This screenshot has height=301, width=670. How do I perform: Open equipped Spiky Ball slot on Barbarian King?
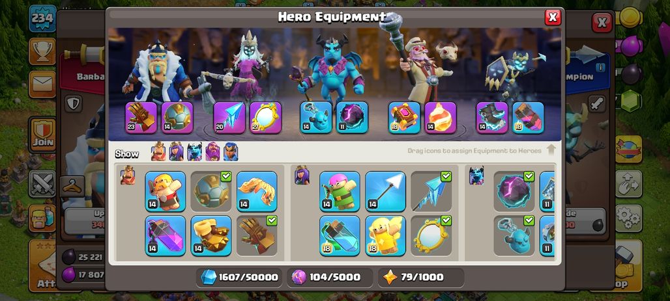coord(177,118)
